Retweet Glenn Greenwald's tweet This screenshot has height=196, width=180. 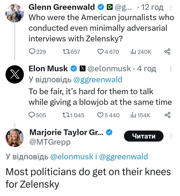[71, 52]
